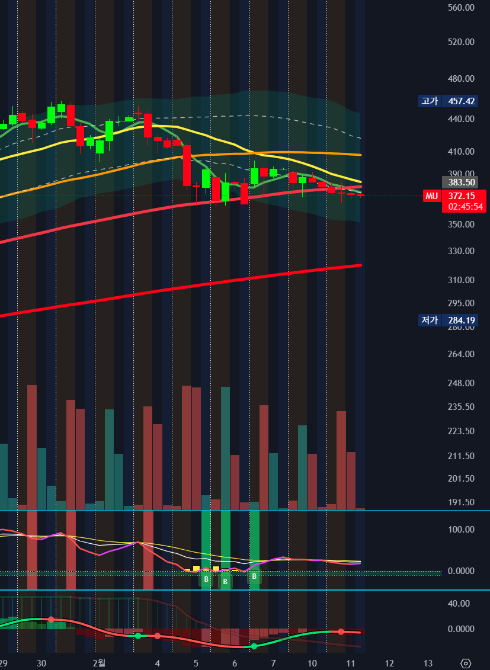
Task: Click the middle green B signal marker
Action: click(x=225, y=582)
